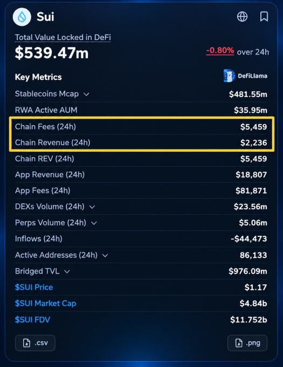Expand the Stablecoins Mcap chevron
Viewport: 283px width, 367px height.
(x=86, y=94)
